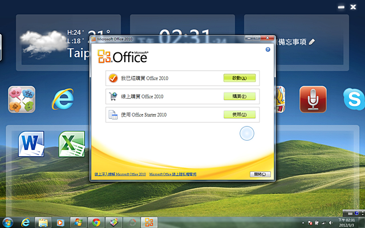Open Google Chrome from the taskbar
The height and width of the screenshot is (228, 365).
96,223
